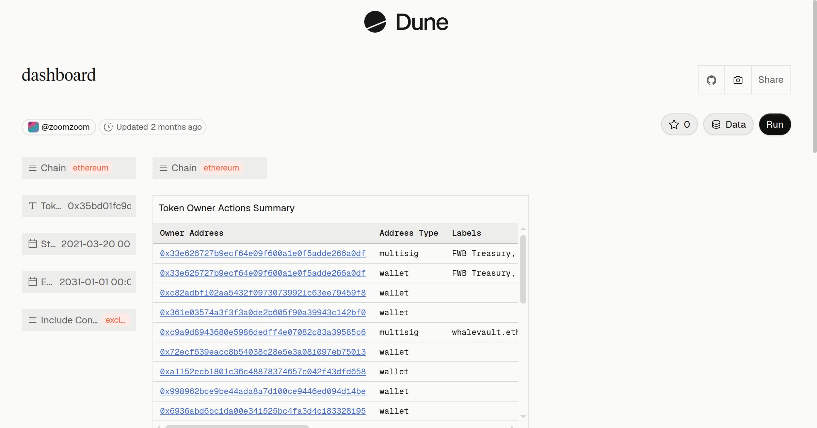Screen dimensions: 817x428
Task: Click the page's vertical scrollbar
Action: [x=814, y=76]
